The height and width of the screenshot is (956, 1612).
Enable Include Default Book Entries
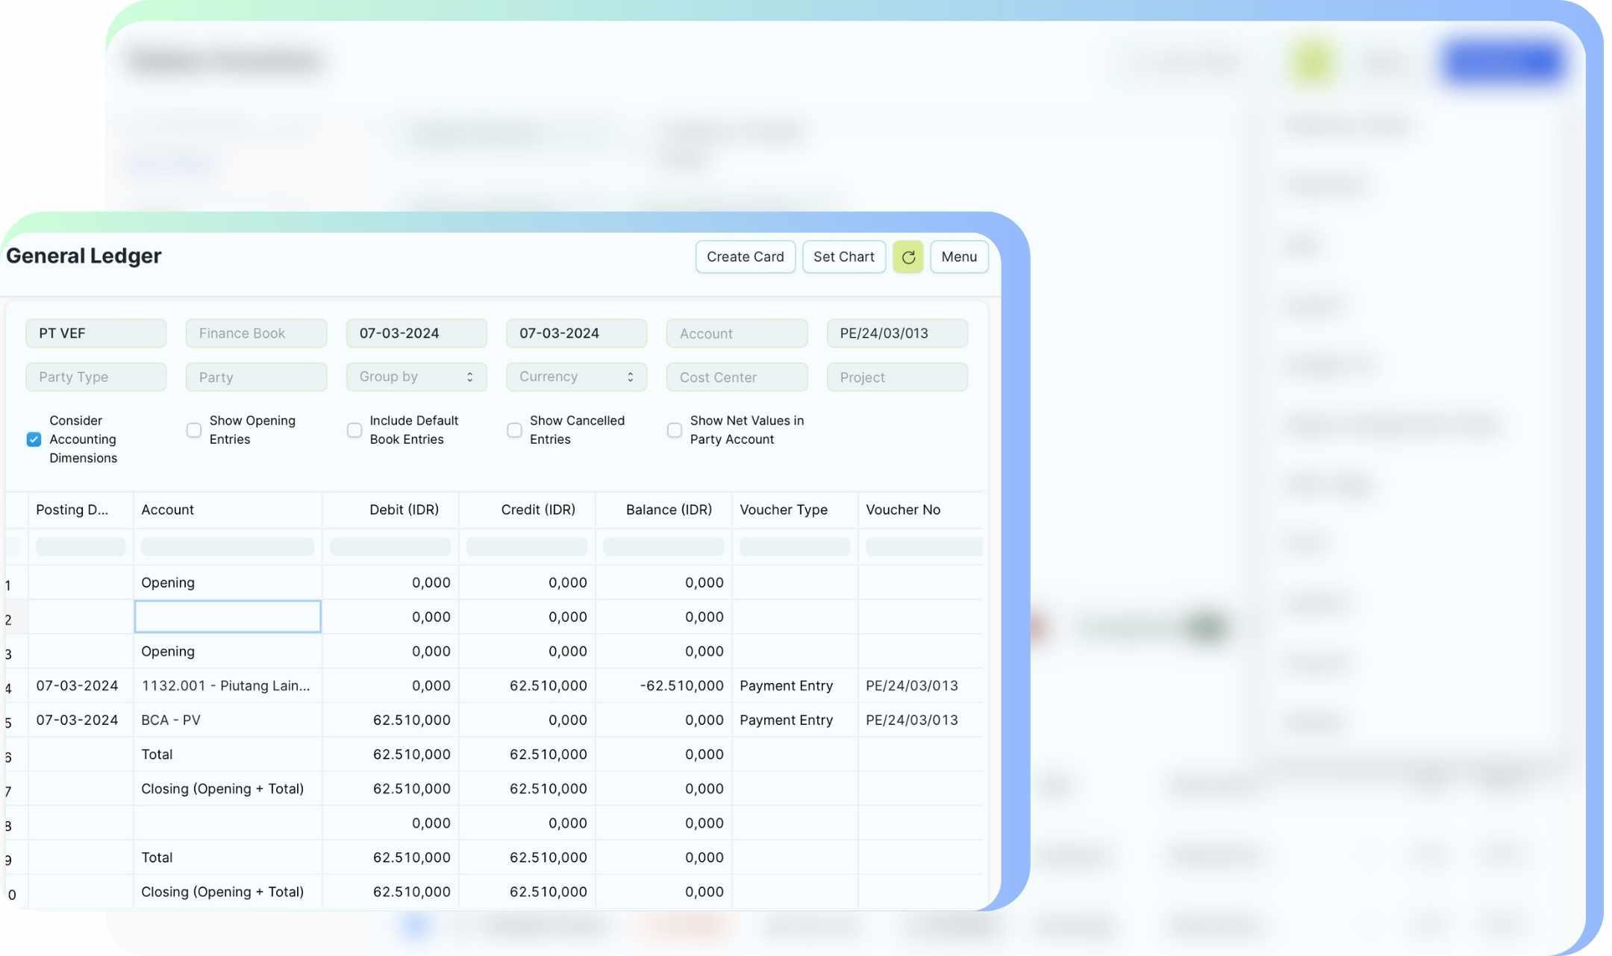coord(354,430)
